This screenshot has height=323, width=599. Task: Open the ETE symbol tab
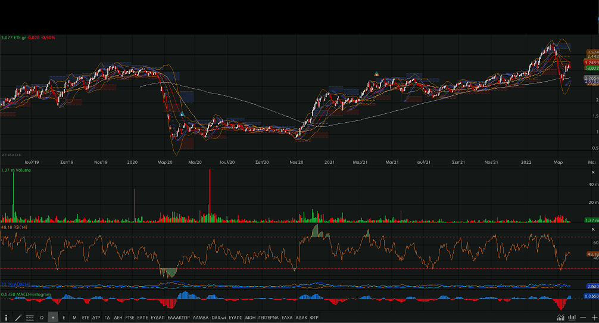[85, 318]
